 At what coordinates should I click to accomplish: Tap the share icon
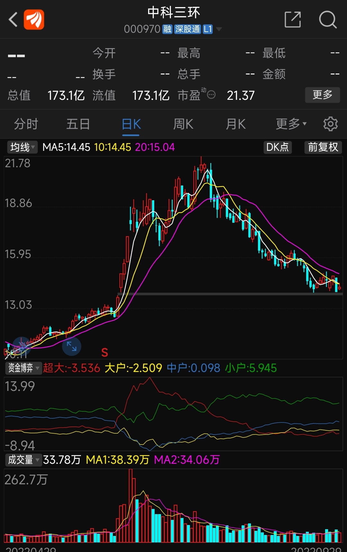(293, 20)
